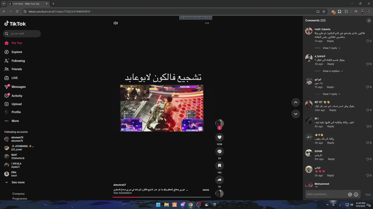The image size is (373, 209).
Task: Open the almohrah7 username link
Action: pyautogui.click(x=119, y=185)
